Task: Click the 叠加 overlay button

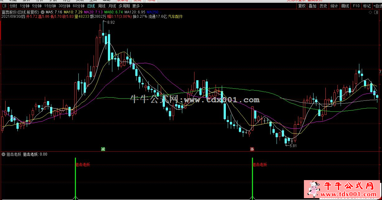Action: pos(312,6)
